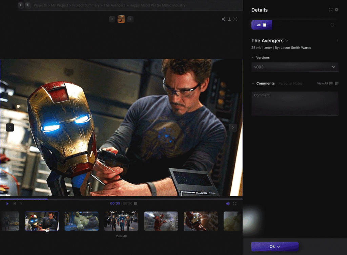Open Project Summary in the breadcrumb
This screenshot has width=347, height=255.
[86, 5]
